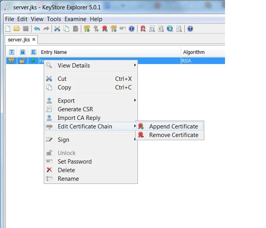Click the Paste clipboard toolbar icon
This screenshot has width=266, height=228.
click(75, 28)
